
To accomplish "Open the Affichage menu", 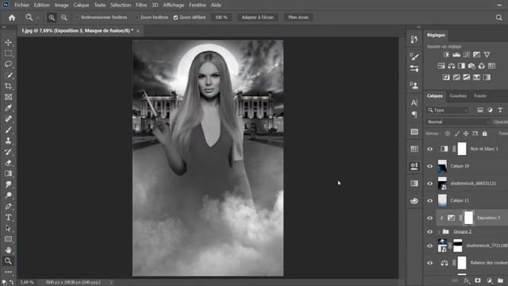I will 173,5.
